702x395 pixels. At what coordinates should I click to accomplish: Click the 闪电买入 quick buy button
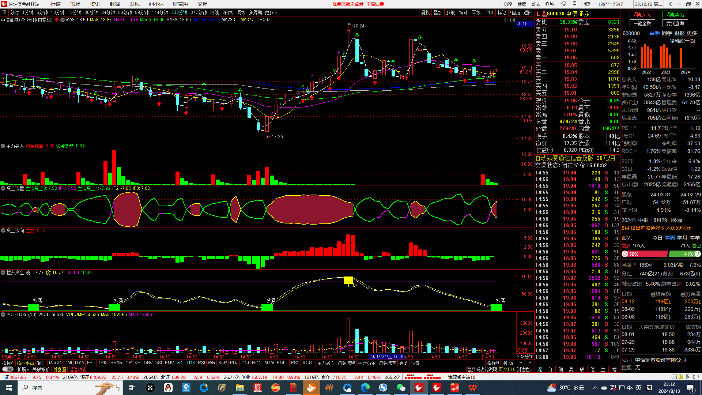[x=642, y=15]
